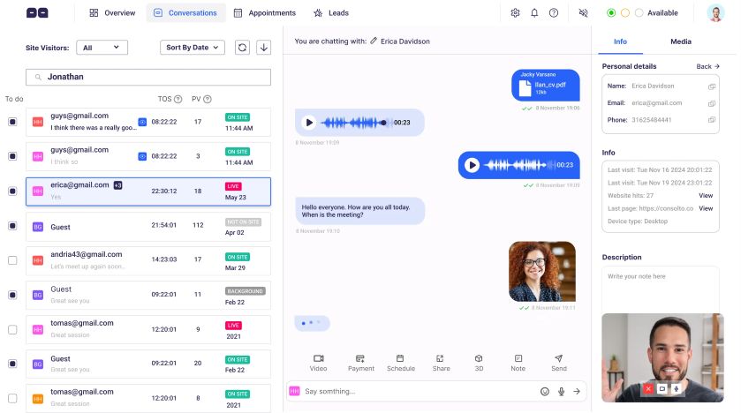Open the Note tool
The image size is (741, 413).
pyautogui.click(x=518, y=363)
